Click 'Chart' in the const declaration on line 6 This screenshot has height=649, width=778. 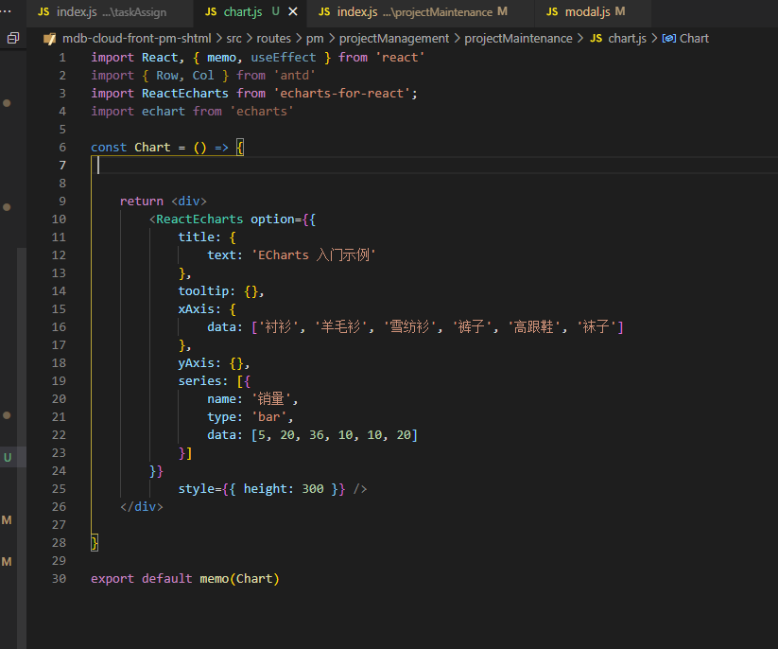click(x=152, y=148)
